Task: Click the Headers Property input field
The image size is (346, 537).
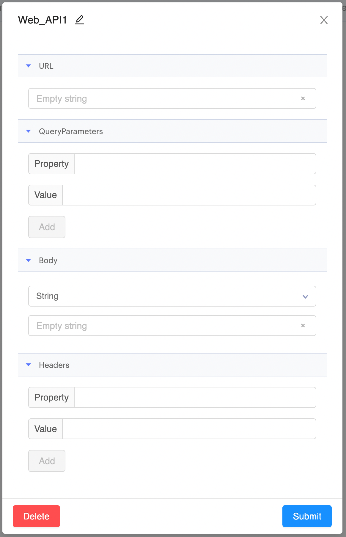Action: tap(195, 398)
